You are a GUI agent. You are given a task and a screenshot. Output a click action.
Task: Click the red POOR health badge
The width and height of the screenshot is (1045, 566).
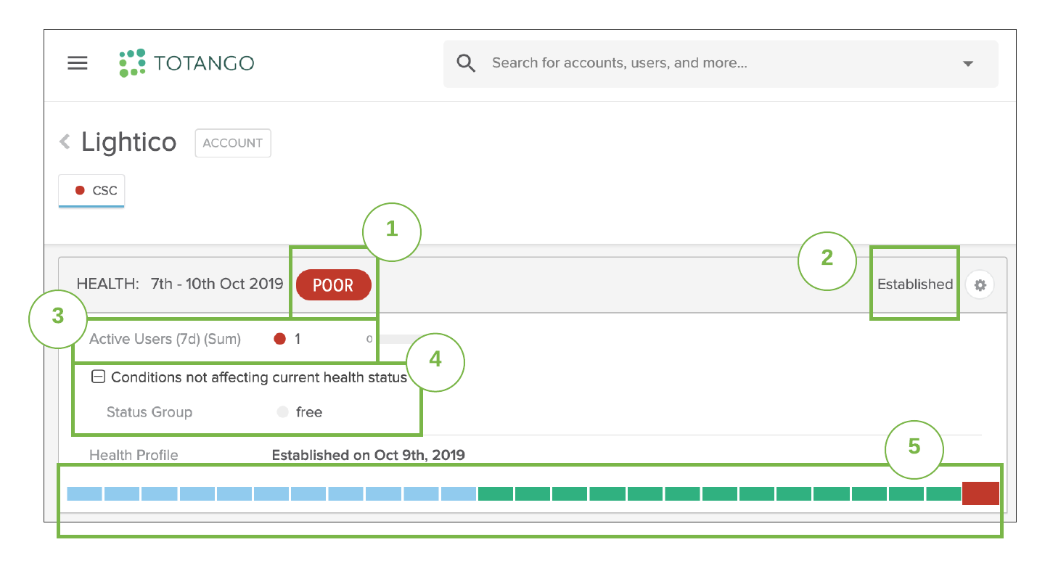334,285
